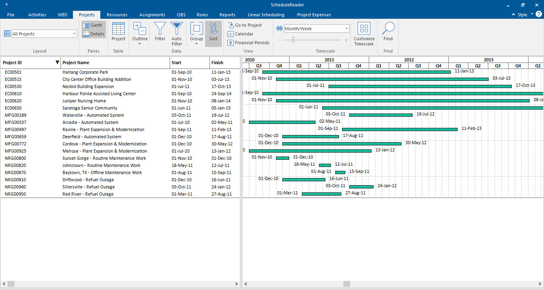Switch to the Activities tab
This screenshot has height=290, width=544.
[37, 15]
